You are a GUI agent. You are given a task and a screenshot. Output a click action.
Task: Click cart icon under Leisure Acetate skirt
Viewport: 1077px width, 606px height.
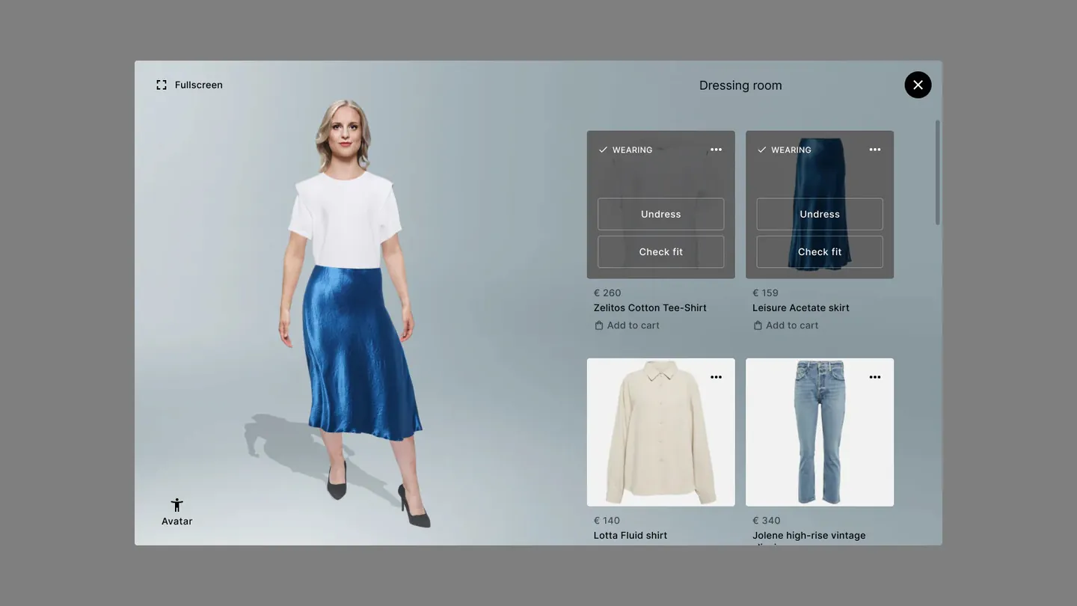pyautogui.click(x=758, y=325)
